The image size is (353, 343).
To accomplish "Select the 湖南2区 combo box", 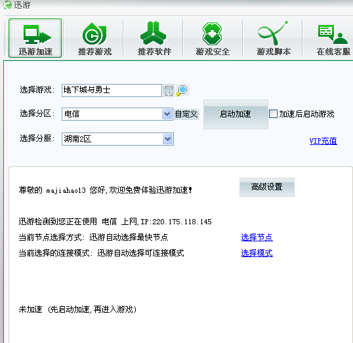I will click(x=117, y=139).
